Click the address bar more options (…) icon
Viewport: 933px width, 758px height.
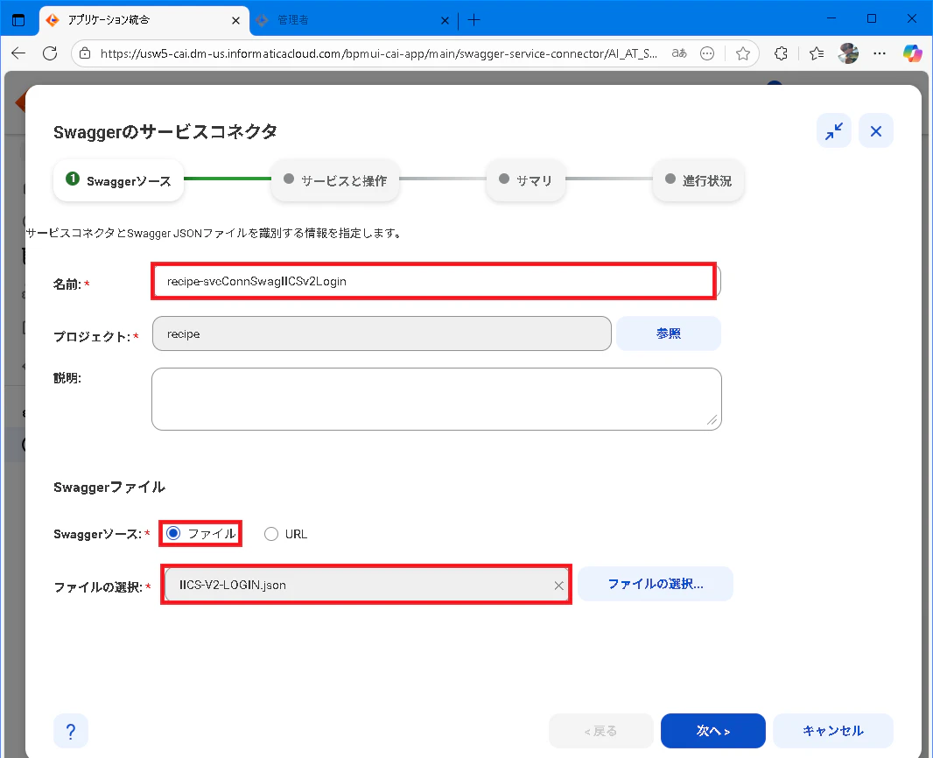point(707,53)
